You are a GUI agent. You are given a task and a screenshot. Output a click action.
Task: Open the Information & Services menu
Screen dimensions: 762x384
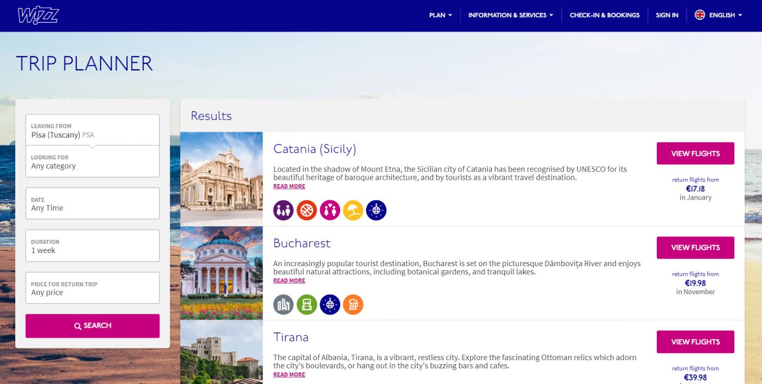point(511,15)
